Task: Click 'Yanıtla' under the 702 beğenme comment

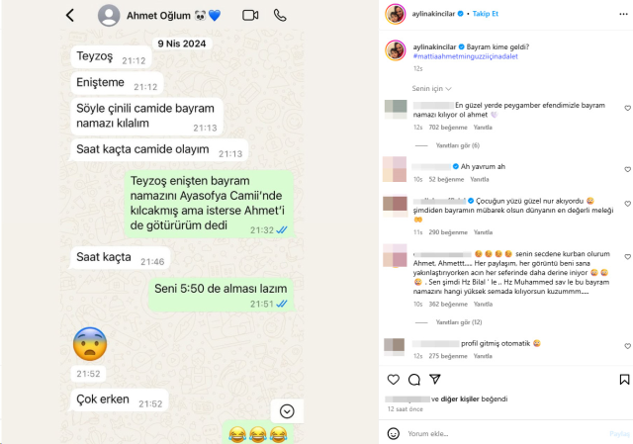Action: tap(483, 128)
